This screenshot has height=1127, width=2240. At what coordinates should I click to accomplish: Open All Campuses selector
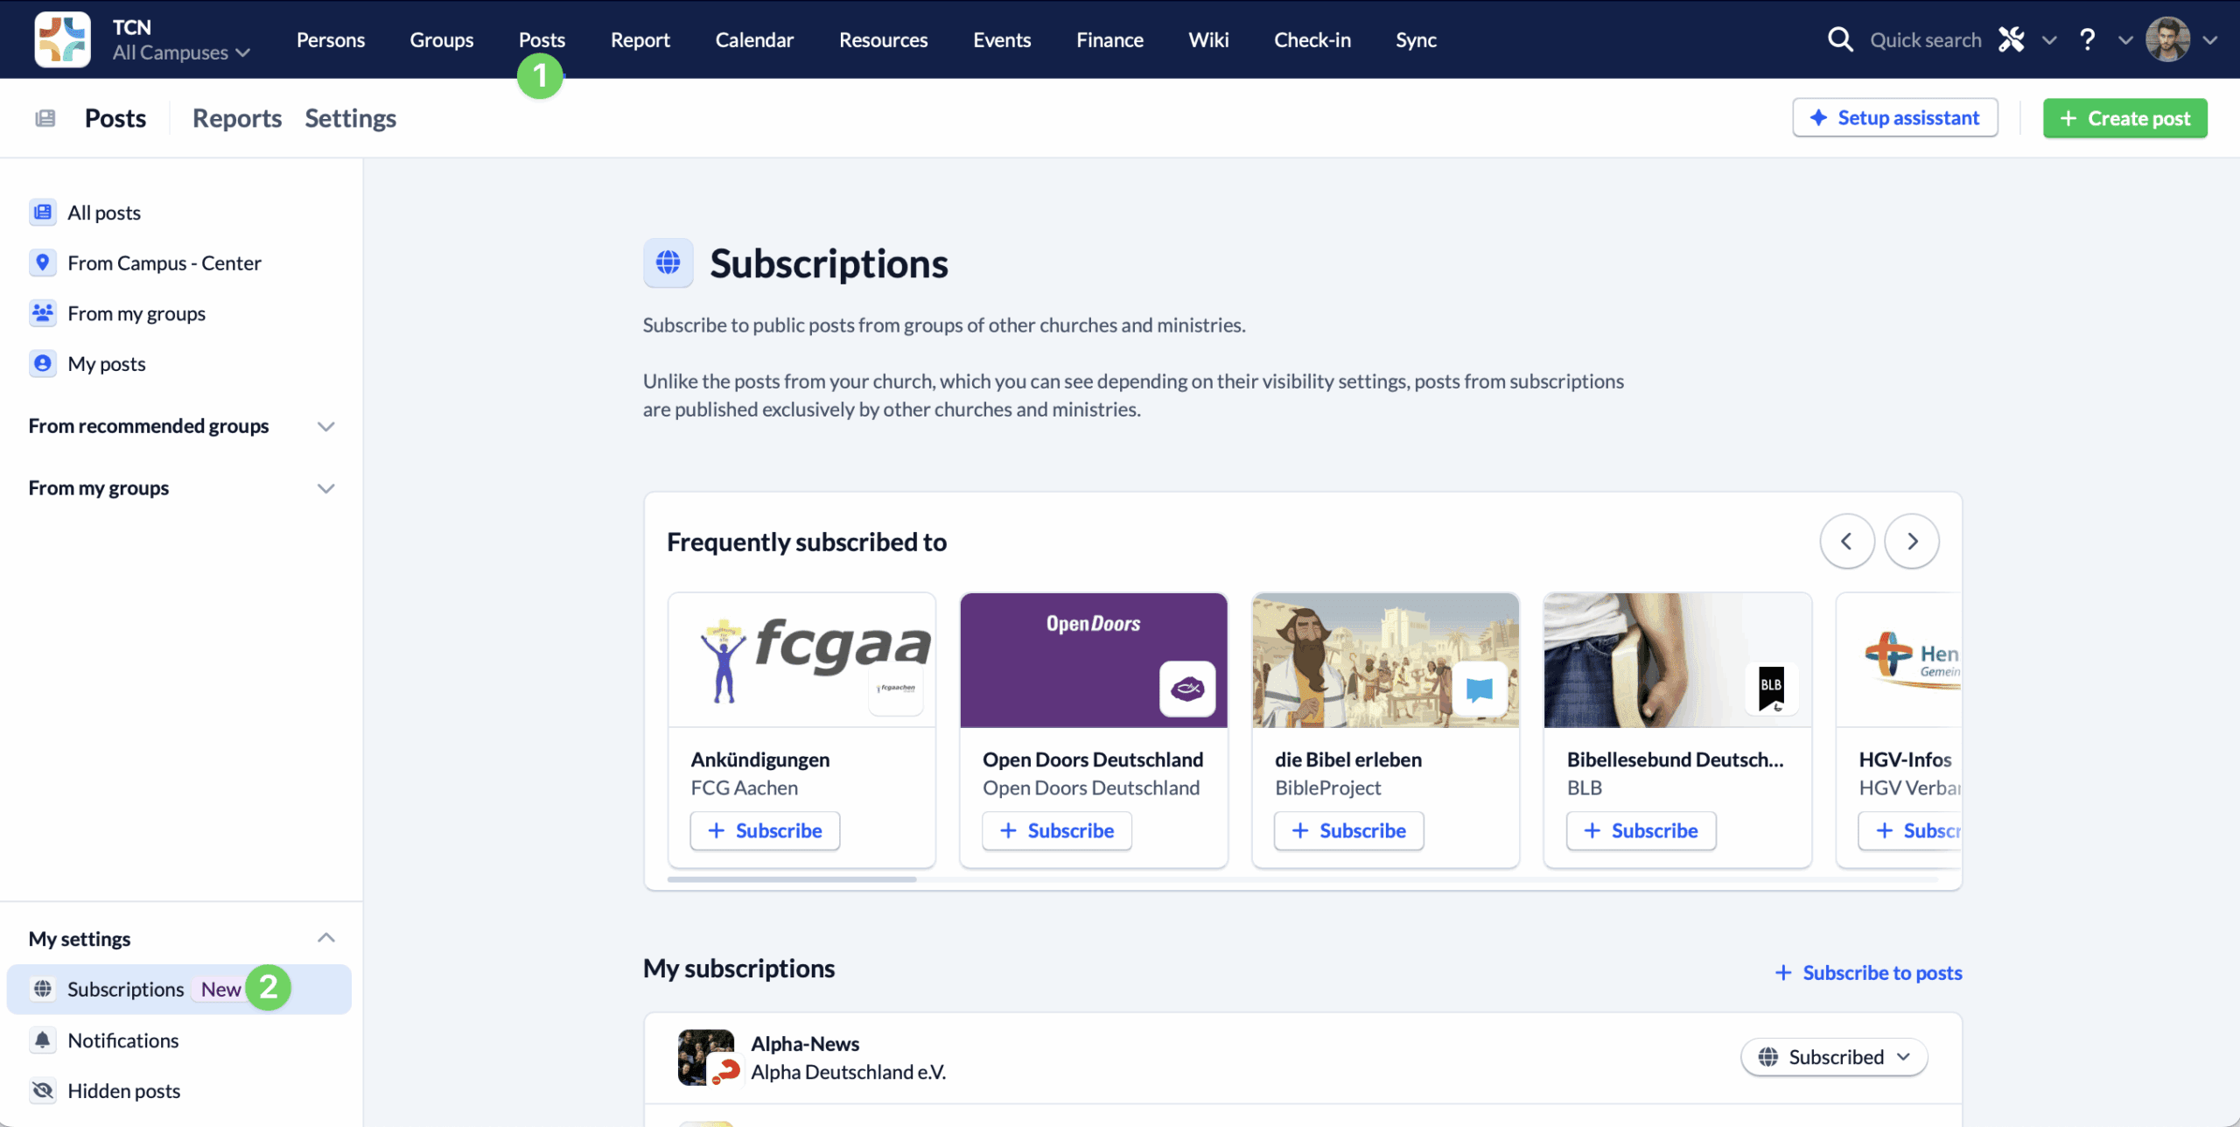coord(181,52)
